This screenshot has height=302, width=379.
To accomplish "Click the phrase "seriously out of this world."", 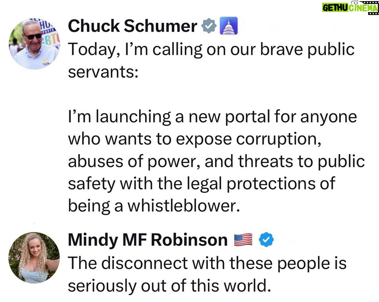I will click(169, 286).
